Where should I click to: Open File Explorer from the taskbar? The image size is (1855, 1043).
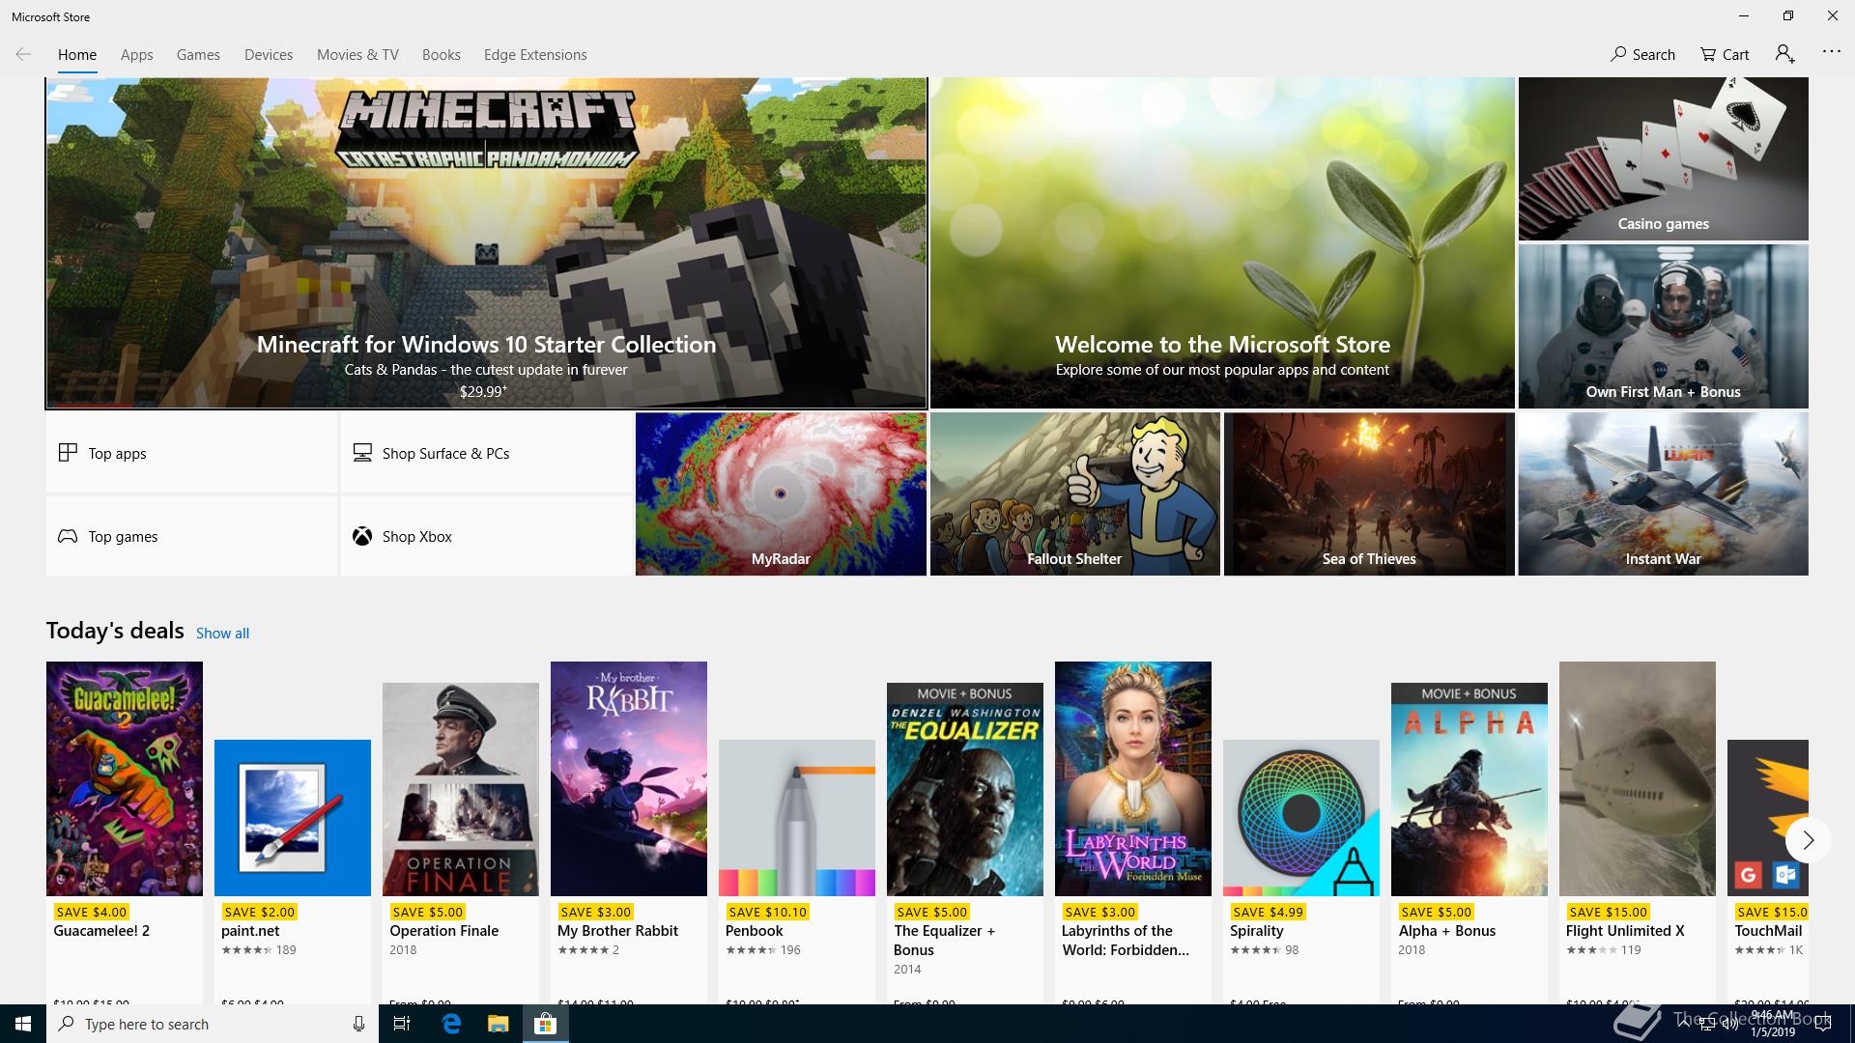pos(498,1024)
